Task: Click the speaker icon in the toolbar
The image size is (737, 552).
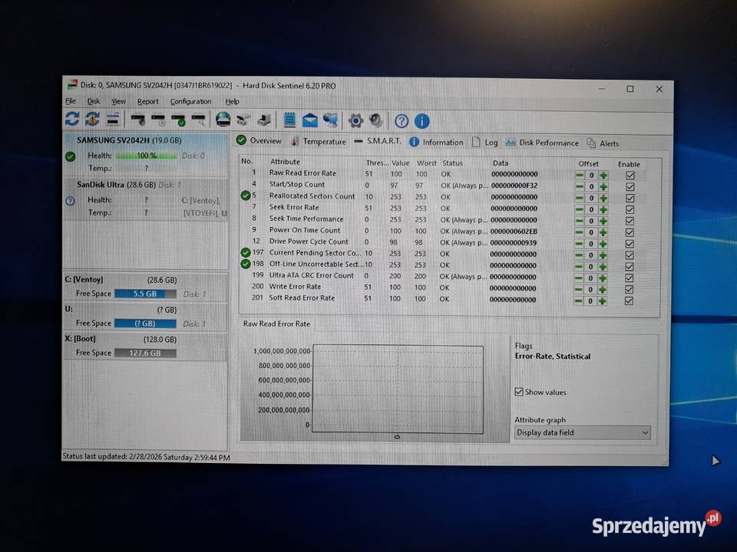Action: coord(376,120)
